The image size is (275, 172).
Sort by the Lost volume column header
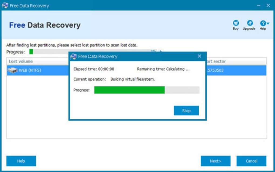21,61
